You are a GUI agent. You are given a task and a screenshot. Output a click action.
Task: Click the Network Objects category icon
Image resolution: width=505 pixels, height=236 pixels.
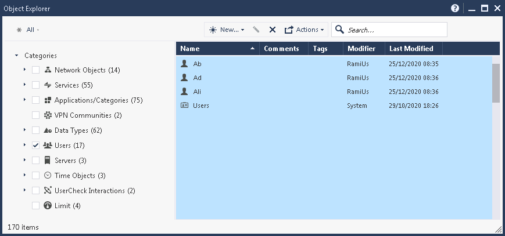point(48,70)
